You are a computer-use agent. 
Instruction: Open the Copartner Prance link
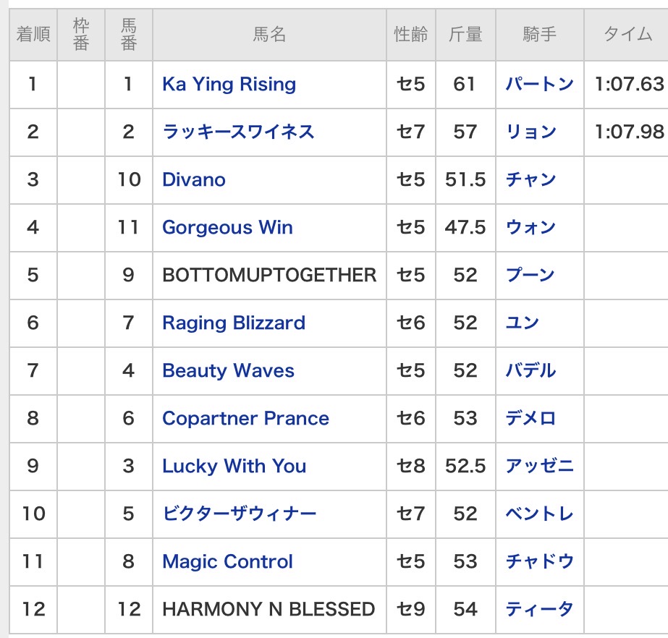(x=245, y=418)
